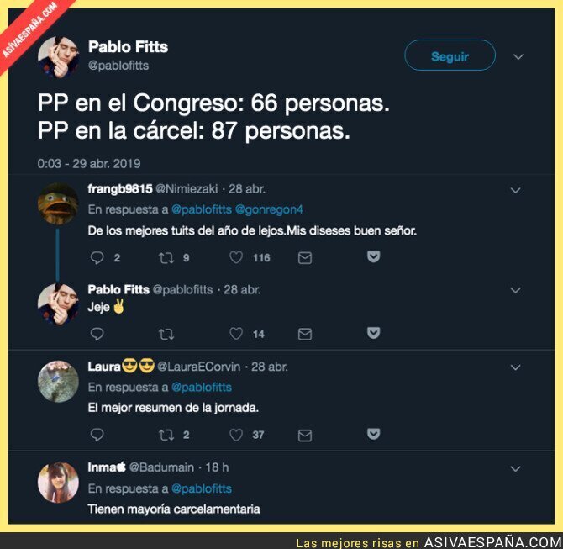This screenshot has width=563, height=549.
Task: Open the @gonregon4 mention link
Action: pyautogui.click(x=269, y=209)
